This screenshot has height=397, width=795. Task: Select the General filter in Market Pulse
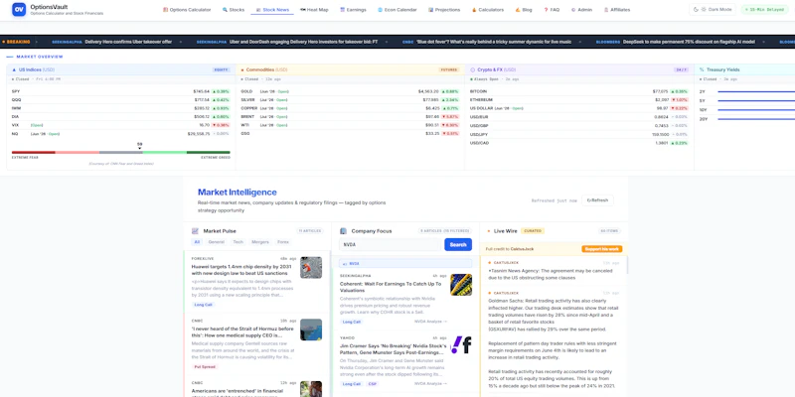point(216,242)
